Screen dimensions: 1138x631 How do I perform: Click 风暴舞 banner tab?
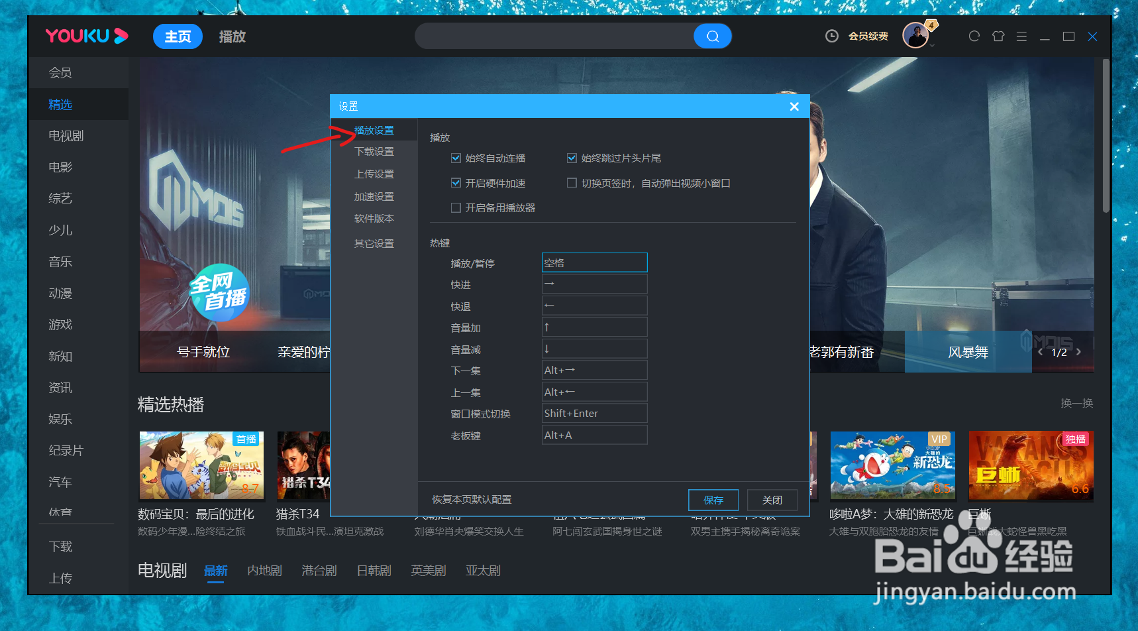coord(968,352)
